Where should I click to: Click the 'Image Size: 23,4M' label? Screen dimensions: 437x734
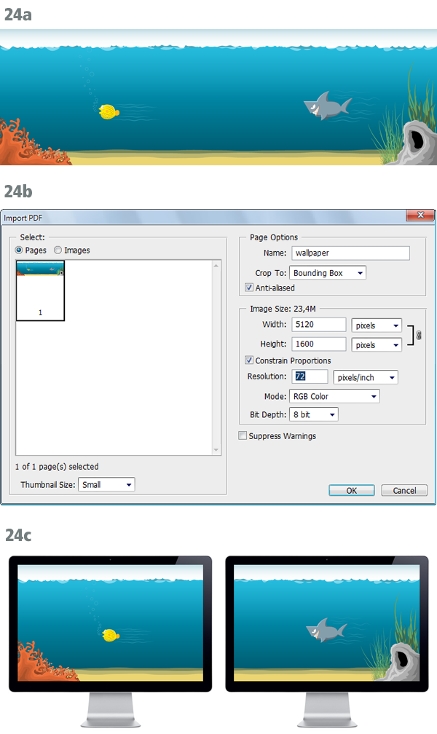[x=283, y=309]
